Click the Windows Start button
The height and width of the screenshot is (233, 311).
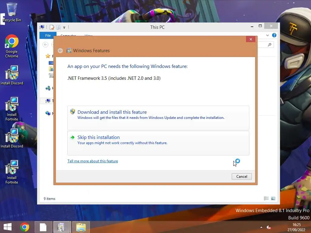coord(8,227)
